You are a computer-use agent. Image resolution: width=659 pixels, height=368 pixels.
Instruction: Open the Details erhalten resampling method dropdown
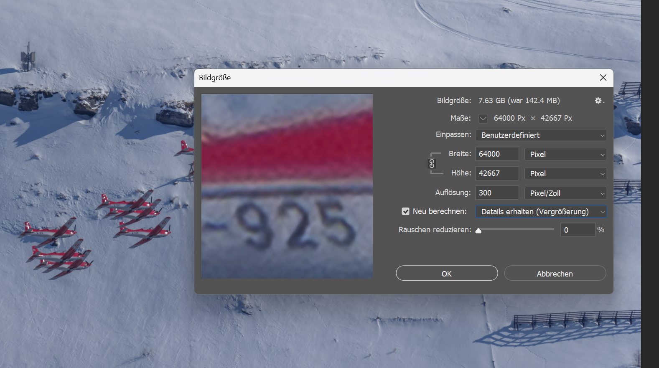541,212
